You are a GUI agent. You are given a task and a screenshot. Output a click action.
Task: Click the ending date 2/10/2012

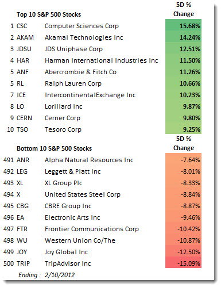60,275
